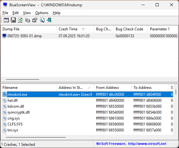The height and width of the screenshot is (148, 179).
Task: Click To Address fffff801`6857a000
Action: pyautogui.click(x=147, y=130)
